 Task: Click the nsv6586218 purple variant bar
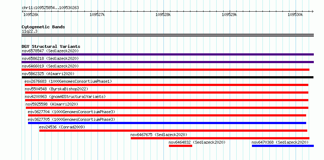point(167,62)
